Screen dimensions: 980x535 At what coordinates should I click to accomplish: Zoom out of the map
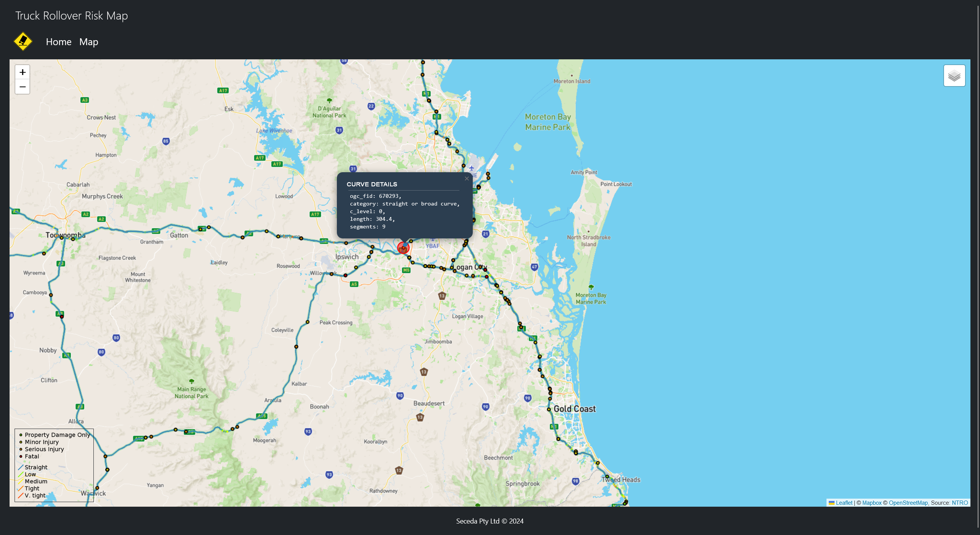coord(23,87)
